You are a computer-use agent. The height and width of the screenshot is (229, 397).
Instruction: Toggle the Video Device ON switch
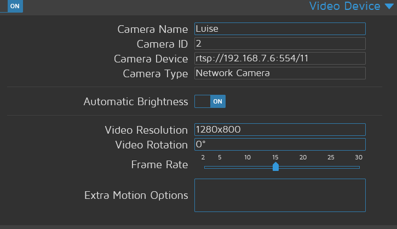click(x=11, y=6)
